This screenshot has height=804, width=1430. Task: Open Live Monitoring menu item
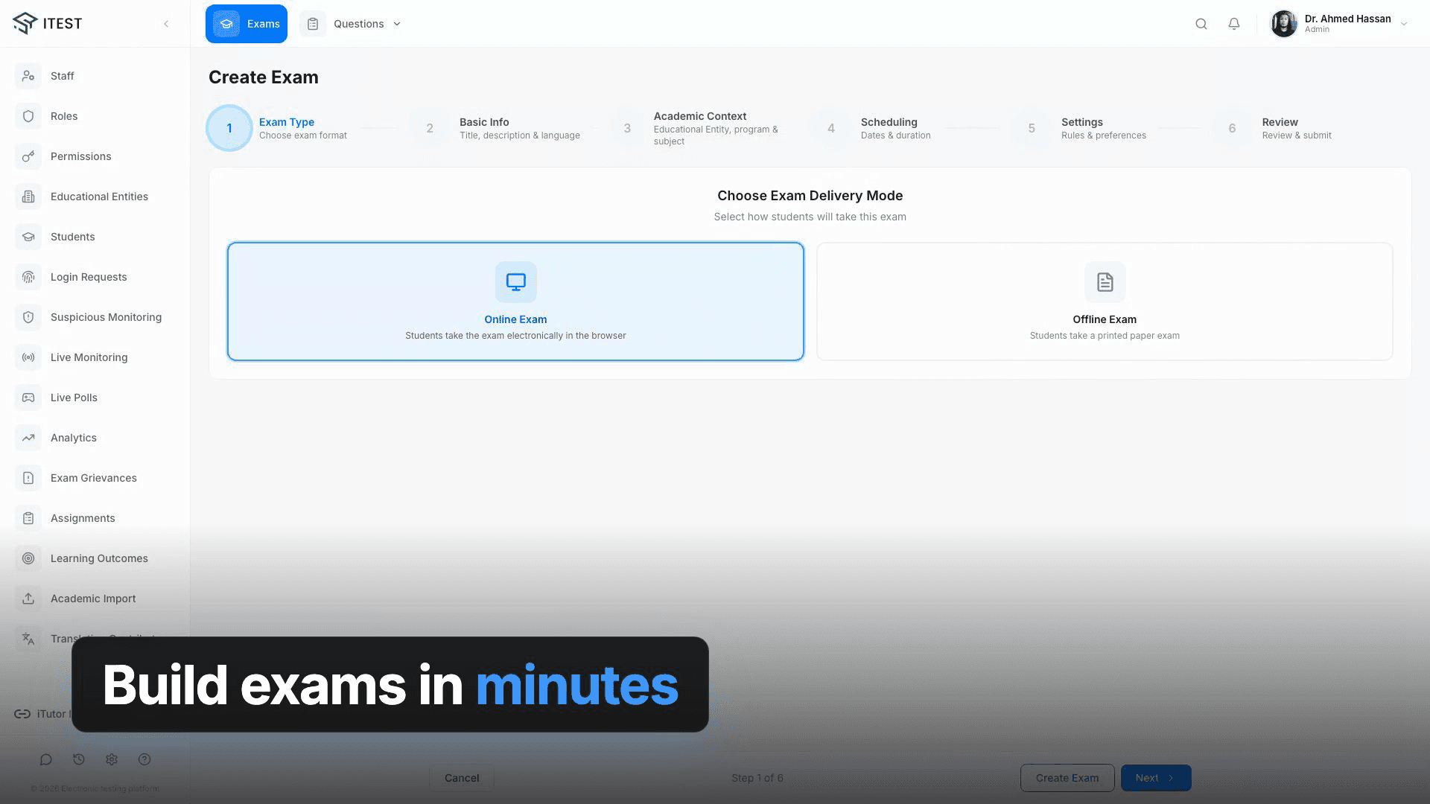click(x=95, y=357)
